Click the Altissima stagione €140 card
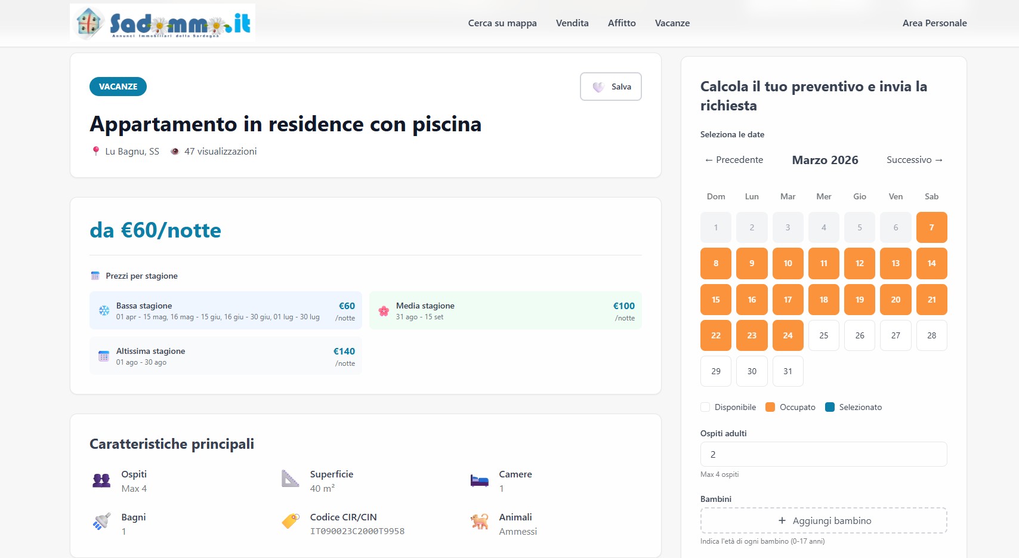 [226, 356]
